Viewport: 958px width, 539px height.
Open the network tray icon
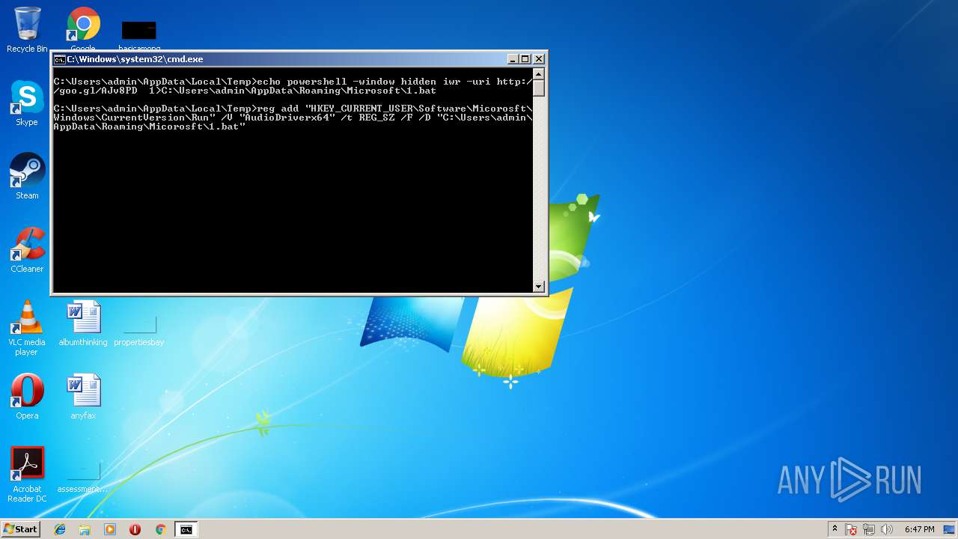(x=869, y=529)
